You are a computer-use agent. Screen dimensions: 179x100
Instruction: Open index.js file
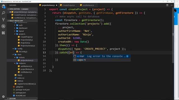coord(20,81)
